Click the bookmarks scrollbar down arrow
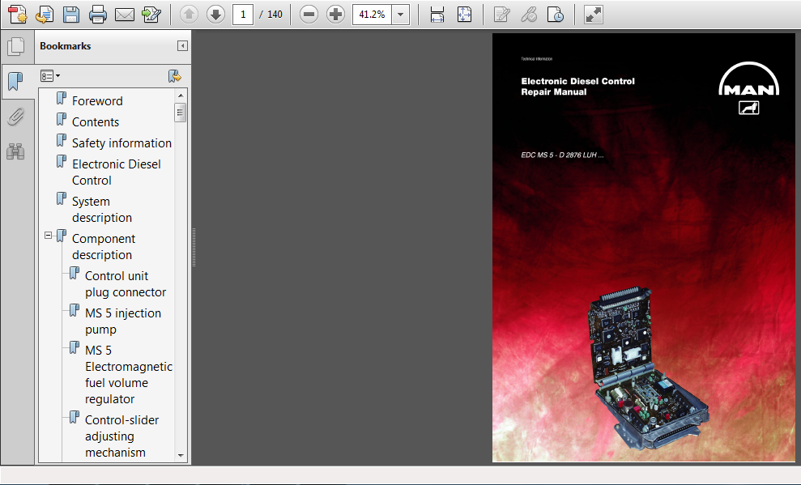Image resolution: width=801 pixels, height=485 pixels. (181, 455)
